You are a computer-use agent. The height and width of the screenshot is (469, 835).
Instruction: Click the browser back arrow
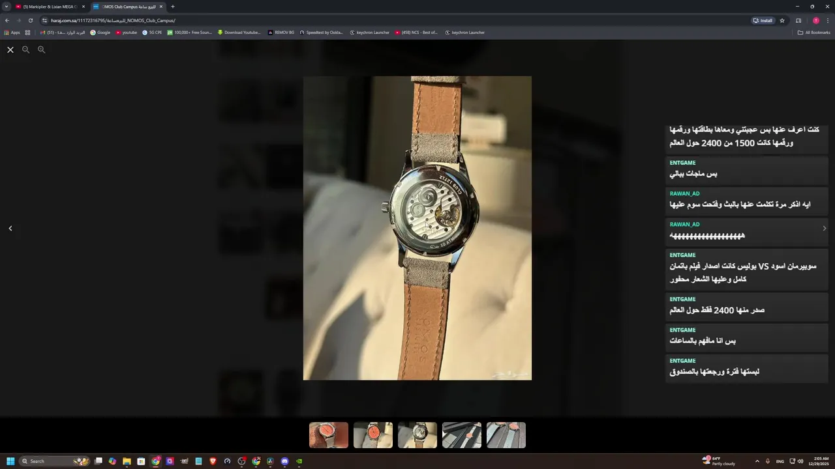7,20
